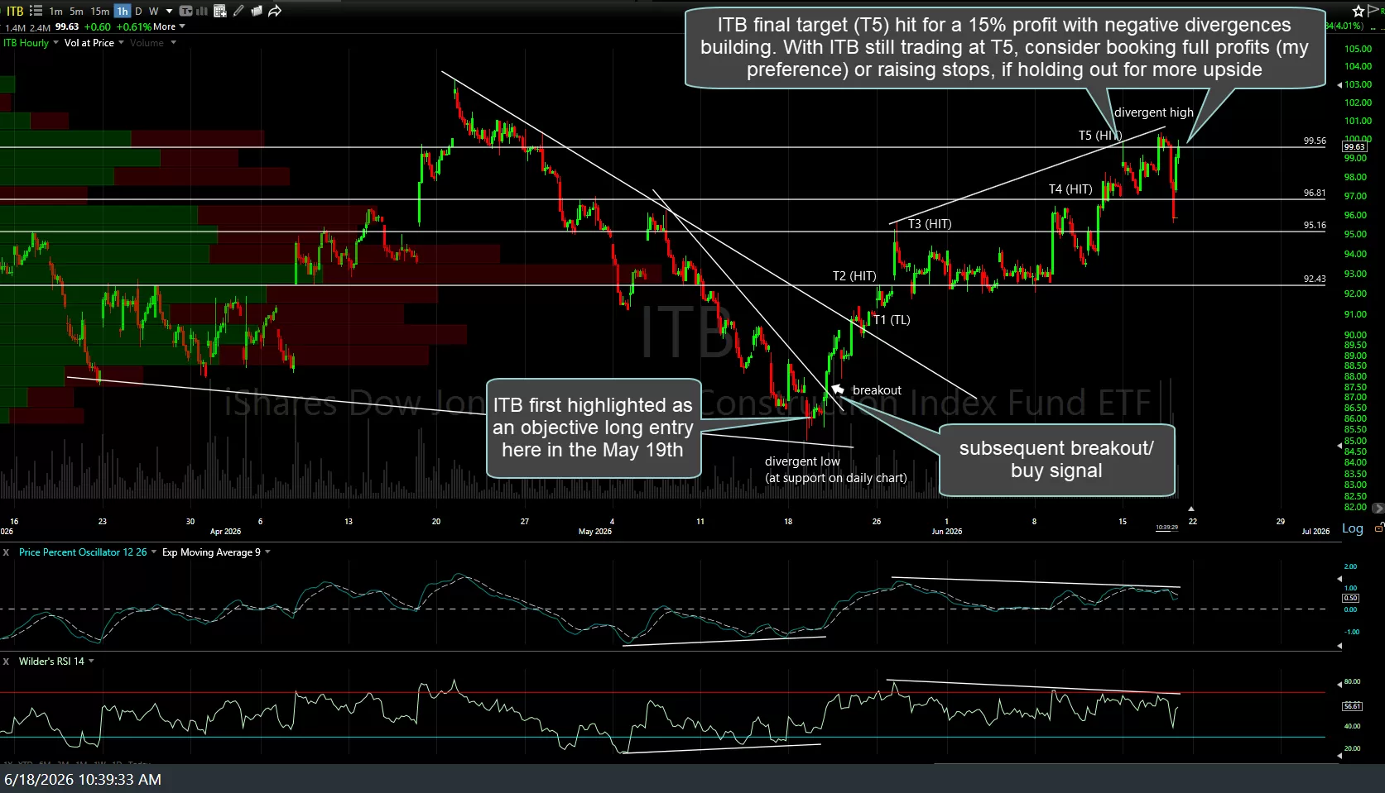This screenshot has height=793, width=1385.
Task: Select the highlighted 1h timeframe
Action: point(122,11)
